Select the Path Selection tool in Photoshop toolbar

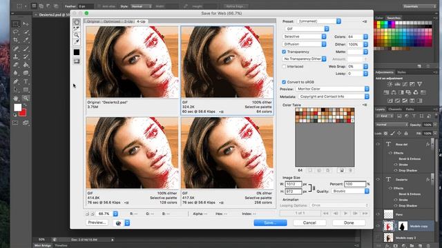click(x=16, y=90)
